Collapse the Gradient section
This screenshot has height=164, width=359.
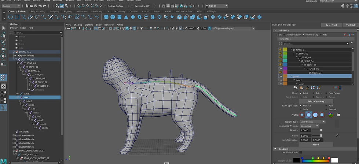275,149
